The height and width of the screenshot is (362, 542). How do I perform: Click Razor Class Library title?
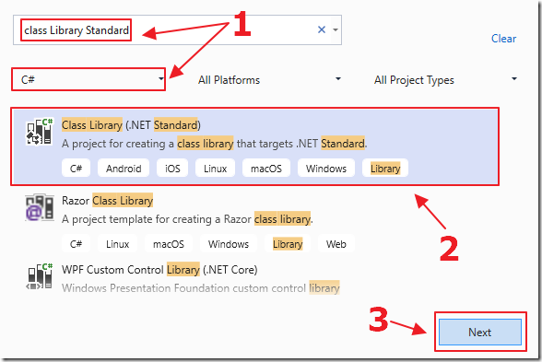[x=107, y=201]
